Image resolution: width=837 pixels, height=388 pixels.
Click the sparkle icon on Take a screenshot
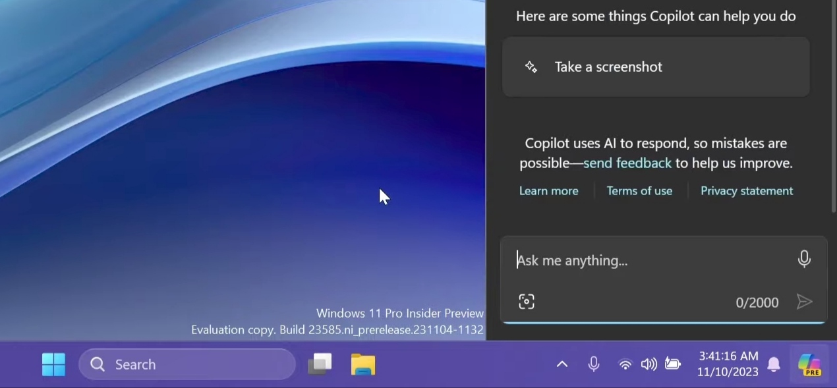[531, 67]
